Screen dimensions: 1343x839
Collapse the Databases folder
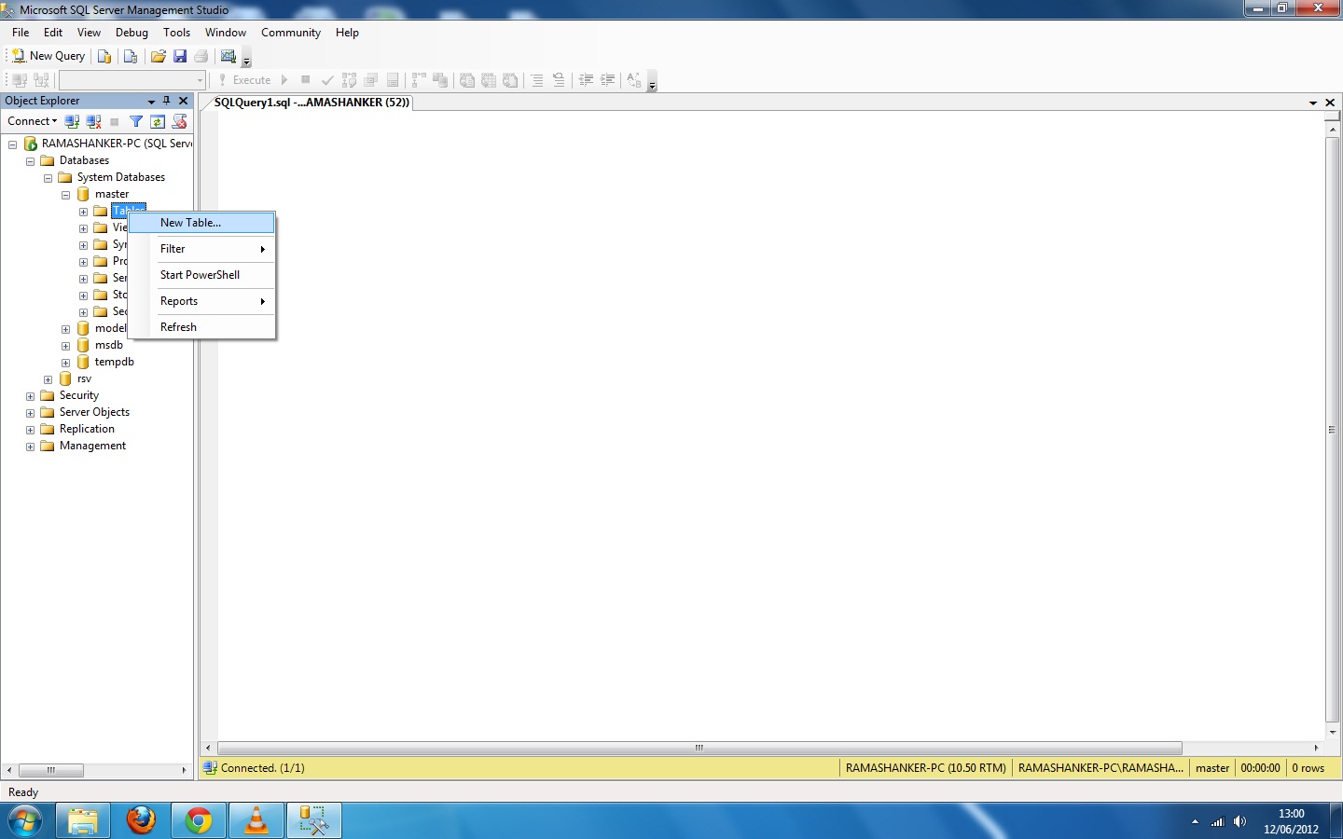point(30,161)
